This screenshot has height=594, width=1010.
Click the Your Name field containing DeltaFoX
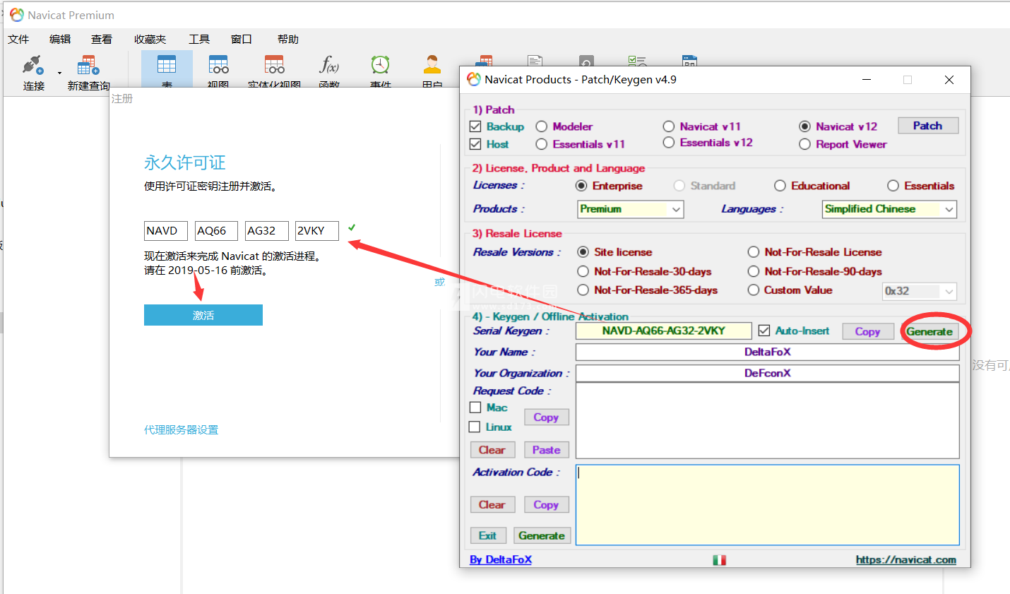[x=768, y=352]
